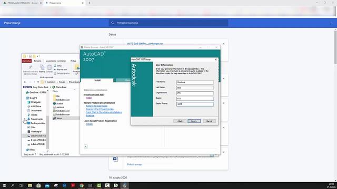The height and width of the screenshot is (189, 337).
Task: Open Details link under Product Registration
Action: click(x=89, y=124)
